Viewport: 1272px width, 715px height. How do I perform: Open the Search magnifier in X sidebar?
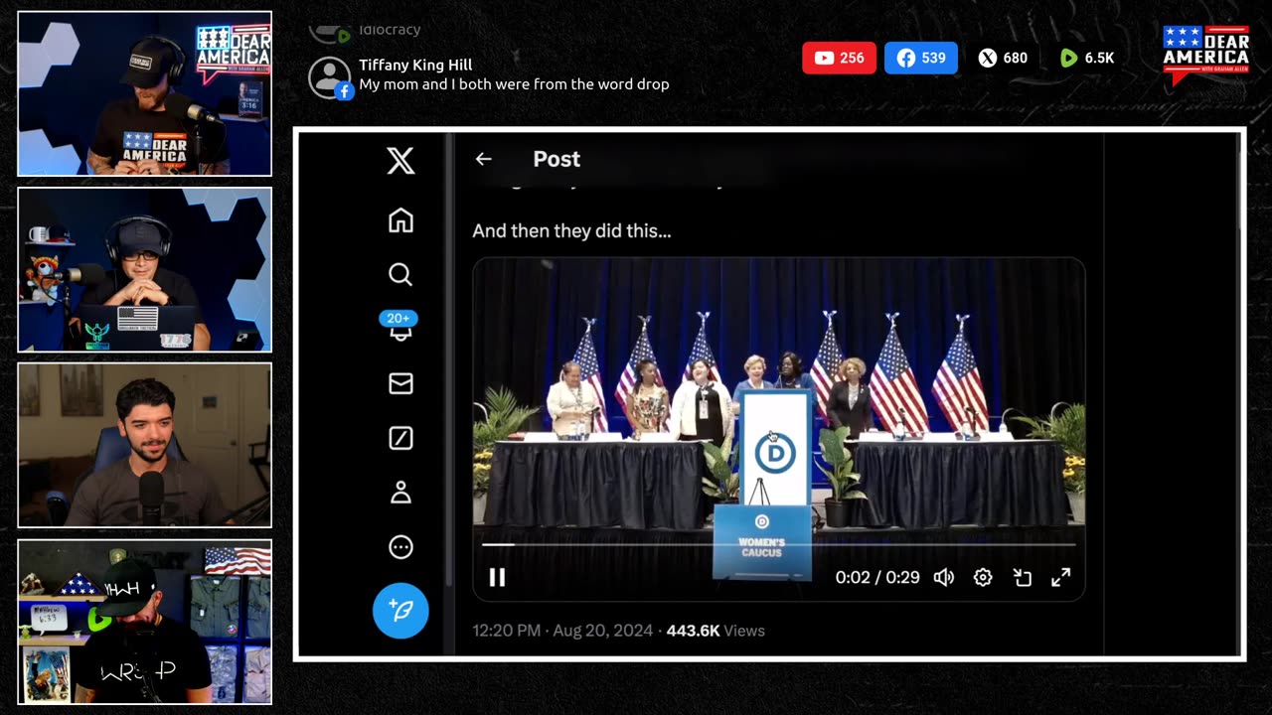pos(400,274)
